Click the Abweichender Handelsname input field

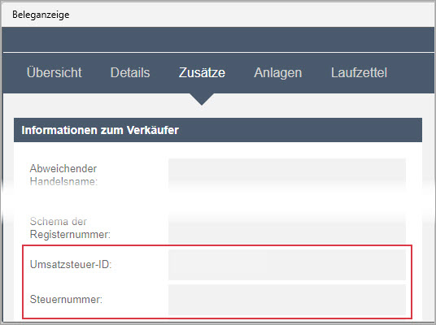287,175
